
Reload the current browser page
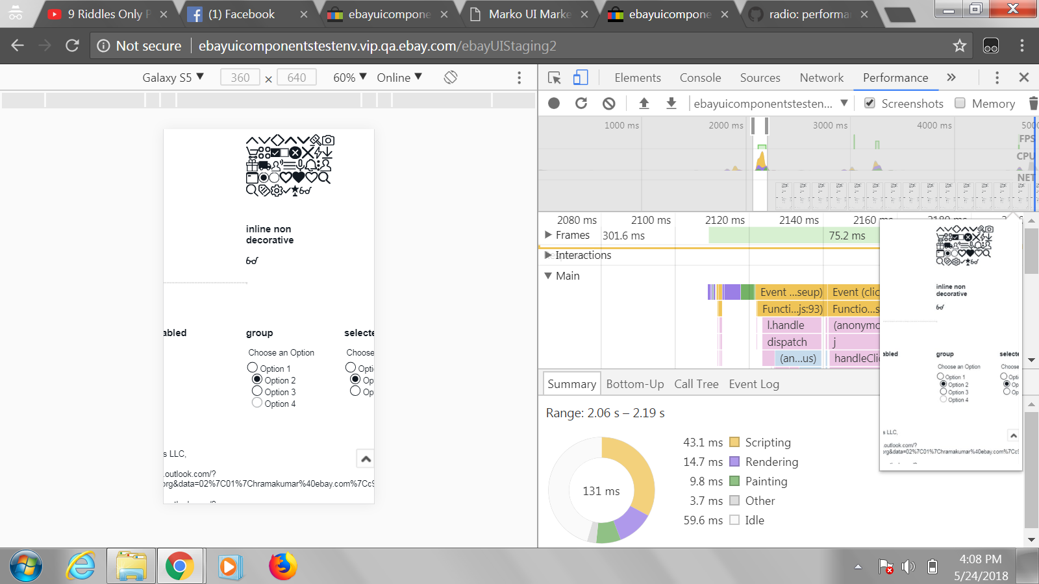(72, 45)
